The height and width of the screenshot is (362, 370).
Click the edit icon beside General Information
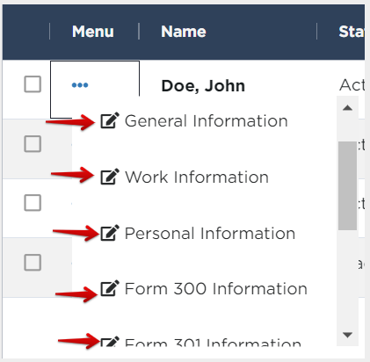(x=110, y=120)
